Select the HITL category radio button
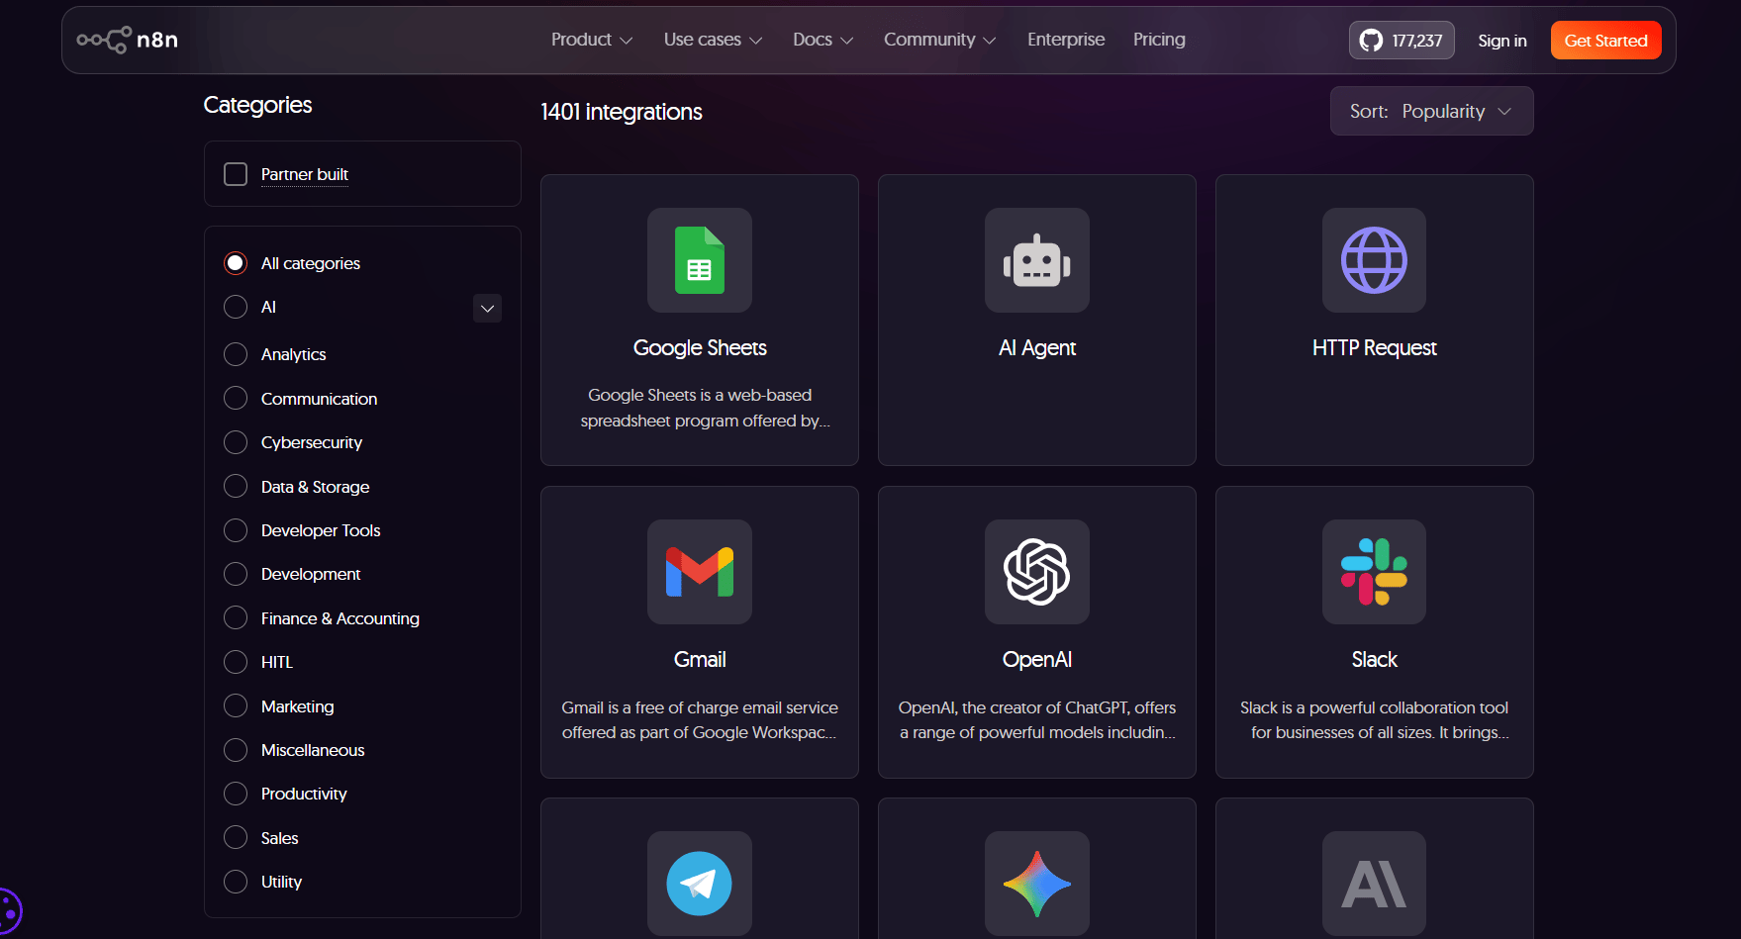1741x939 pixels. point(236,662)
